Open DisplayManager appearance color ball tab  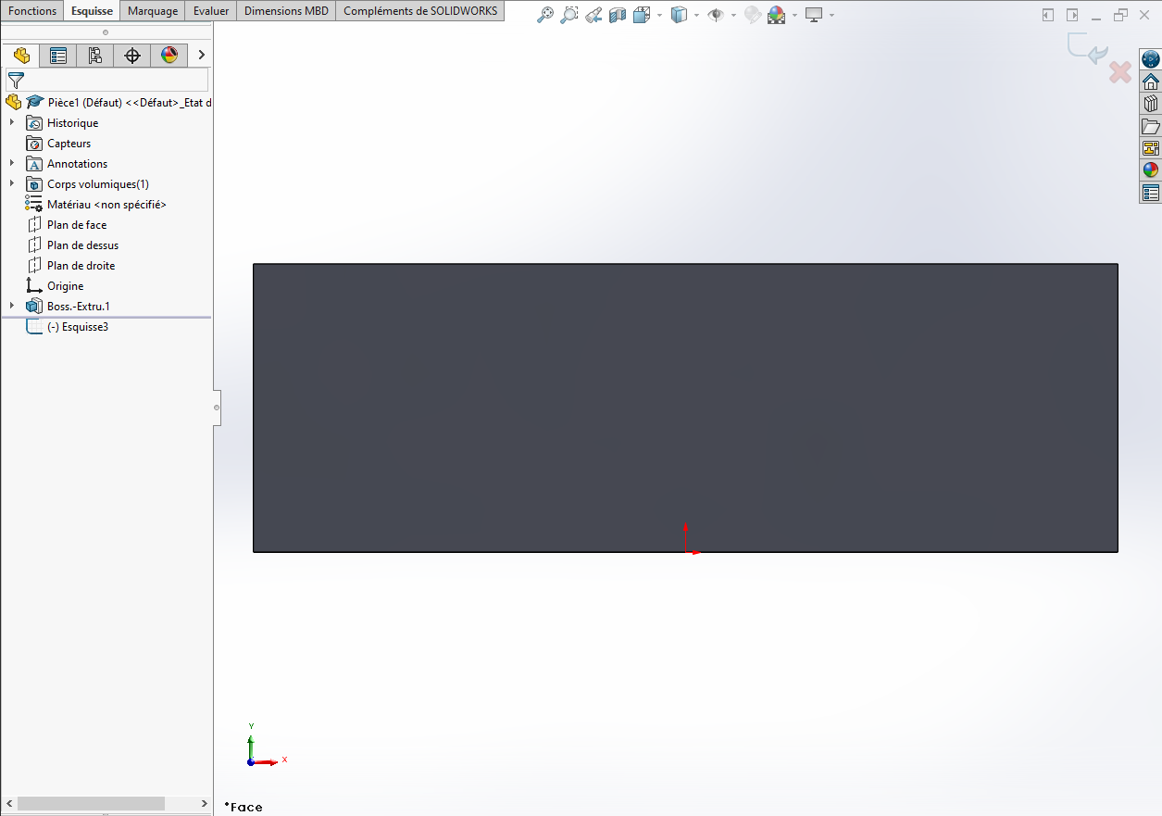tap(169, 56)
